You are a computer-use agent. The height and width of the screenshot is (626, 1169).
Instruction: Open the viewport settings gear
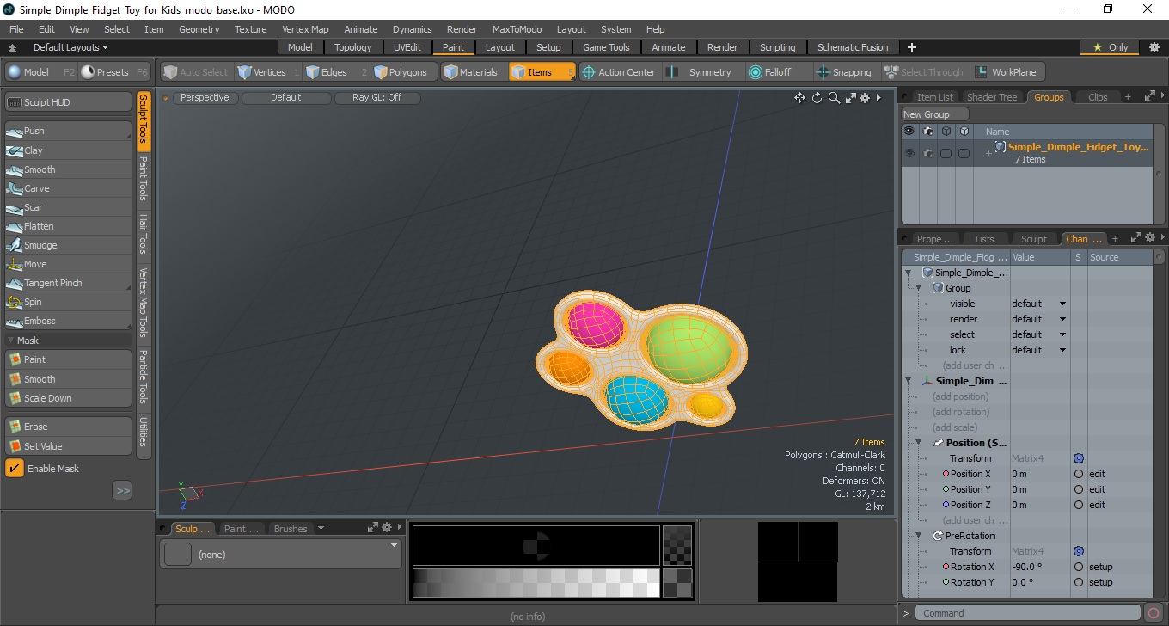(865, 98)
